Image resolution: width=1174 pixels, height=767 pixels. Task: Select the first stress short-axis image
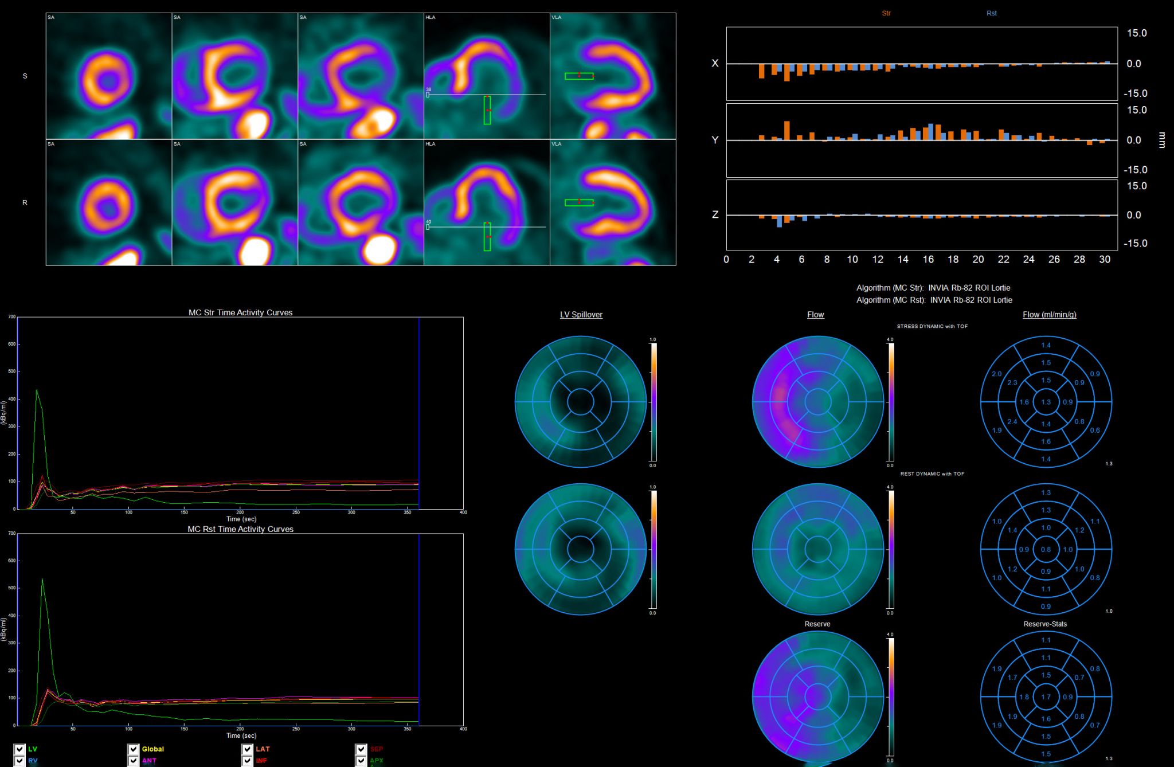109,76
